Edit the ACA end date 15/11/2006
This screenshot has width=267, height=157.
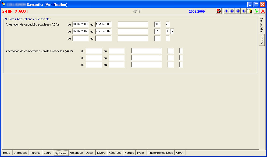coord(103,24)
